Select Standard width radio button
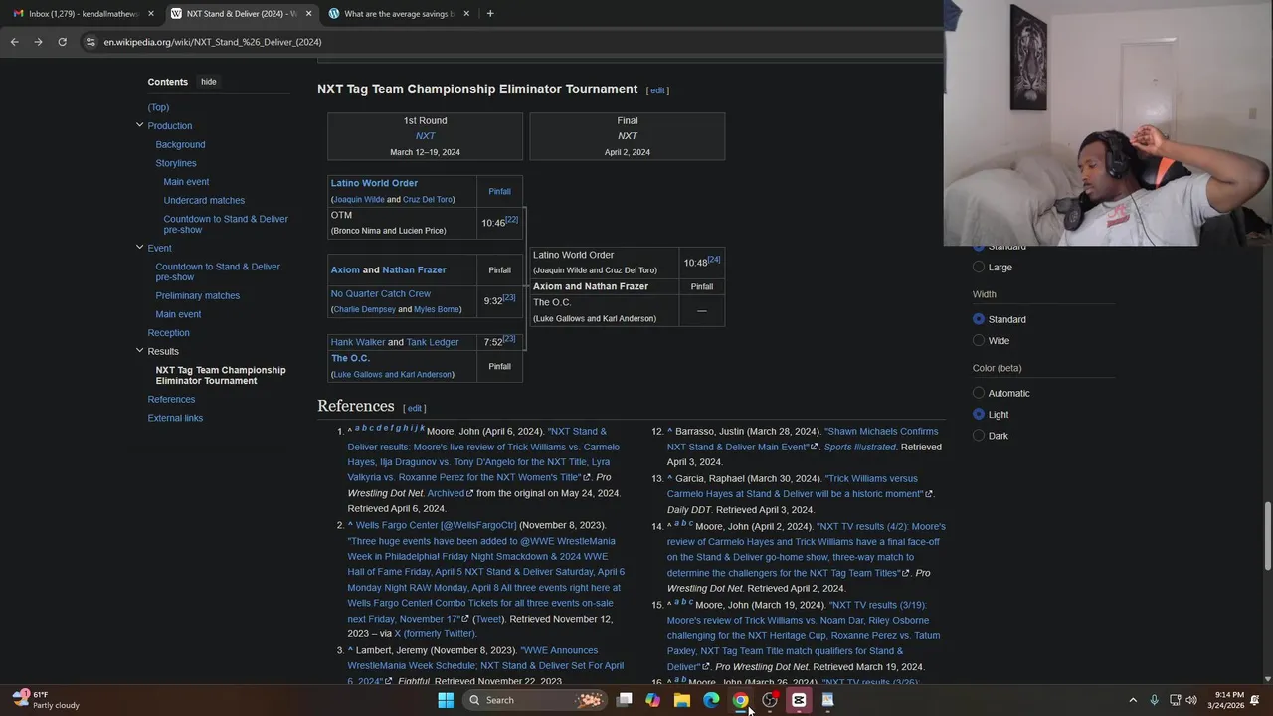The height and width of the screenshot is (716, 1273). click(979, 319)
